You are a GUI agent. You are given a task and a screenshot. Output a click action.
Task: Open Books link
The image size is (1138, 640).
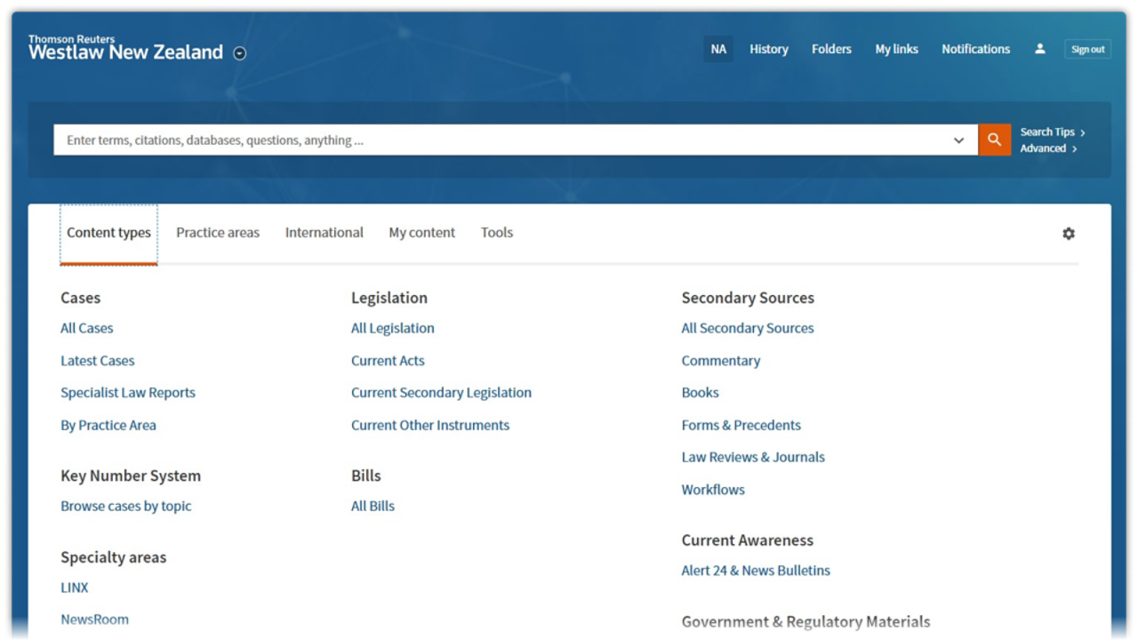(x=701, y=393)
